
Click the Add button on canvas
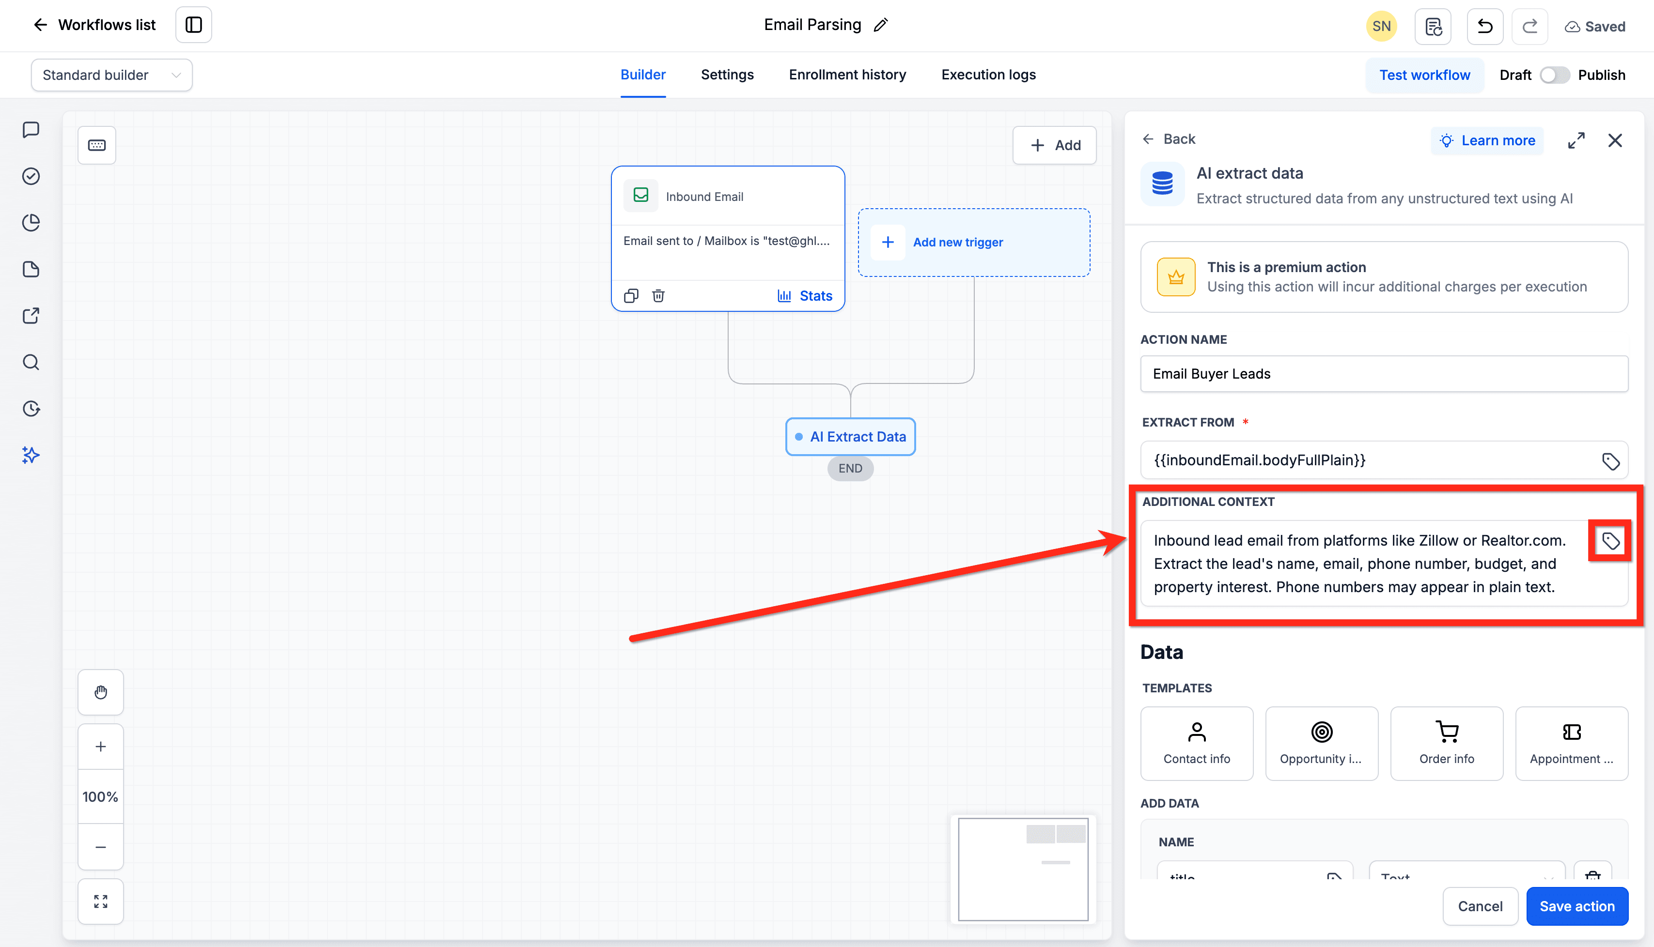(1054, 145)
